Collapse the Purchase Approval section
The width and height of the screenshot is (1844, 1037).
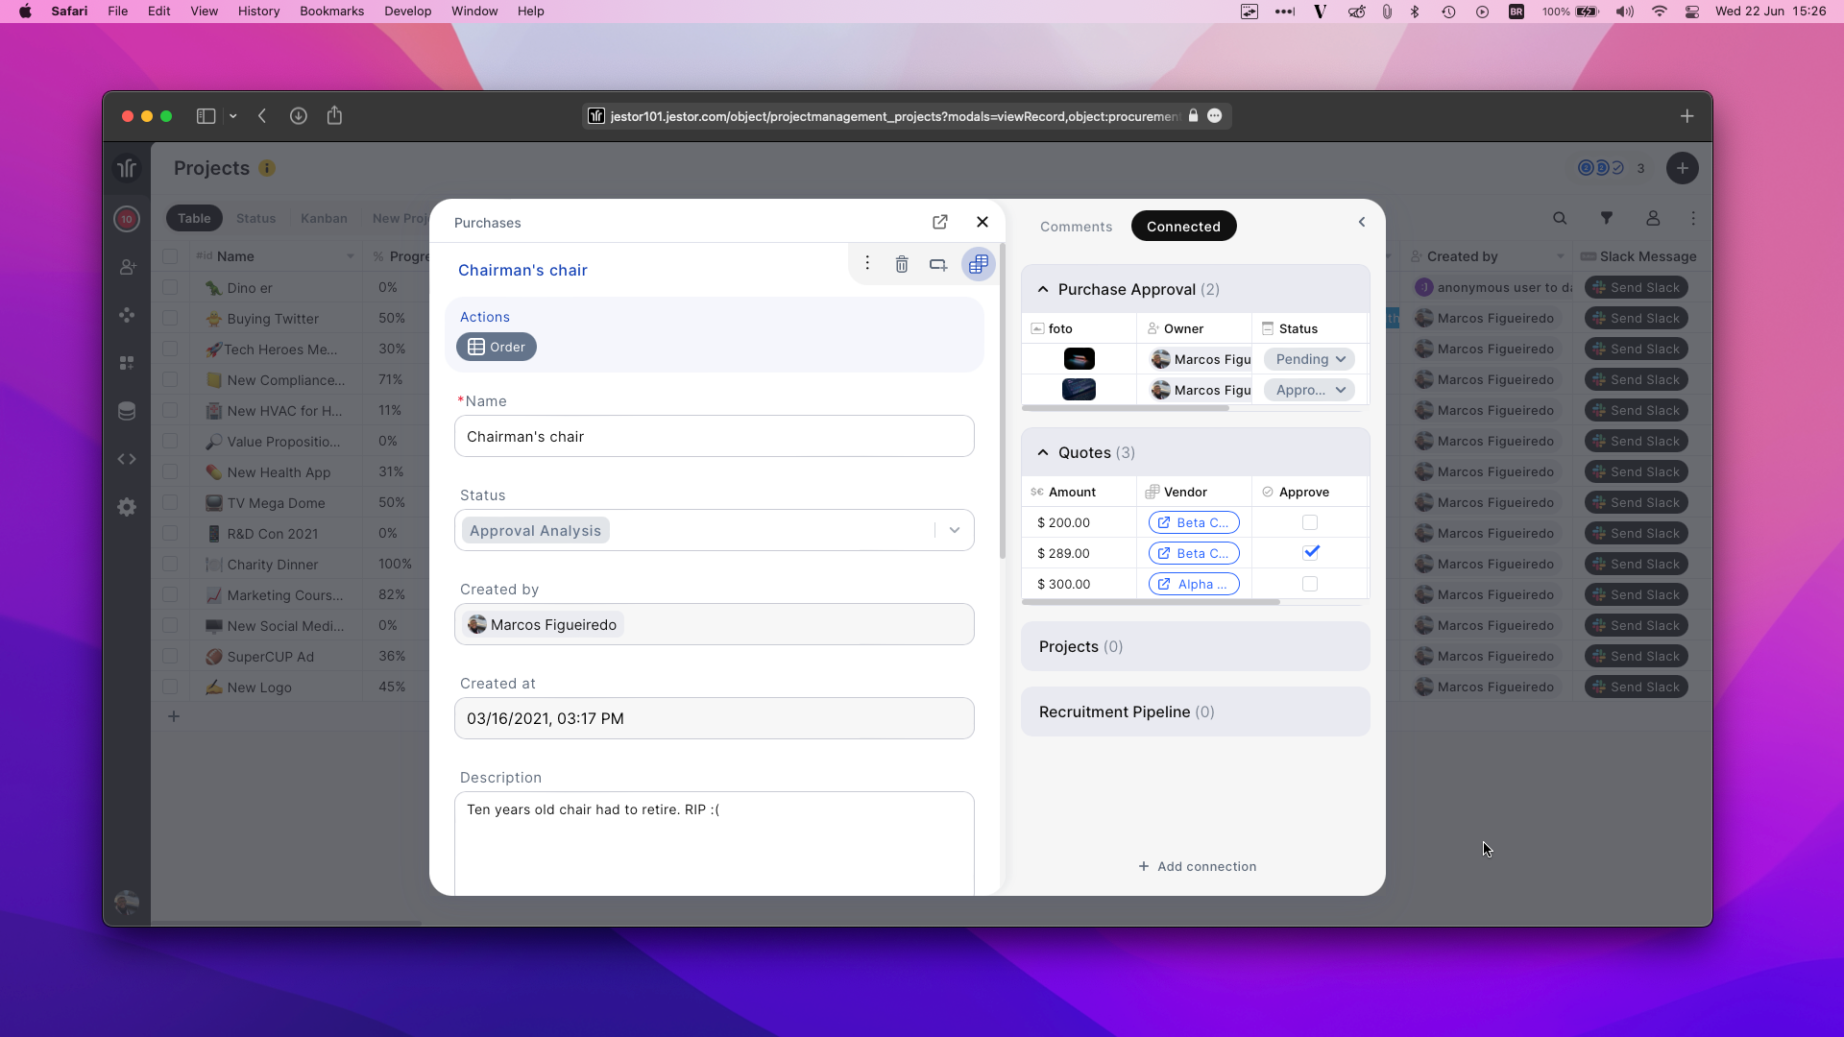[1043, 289]
